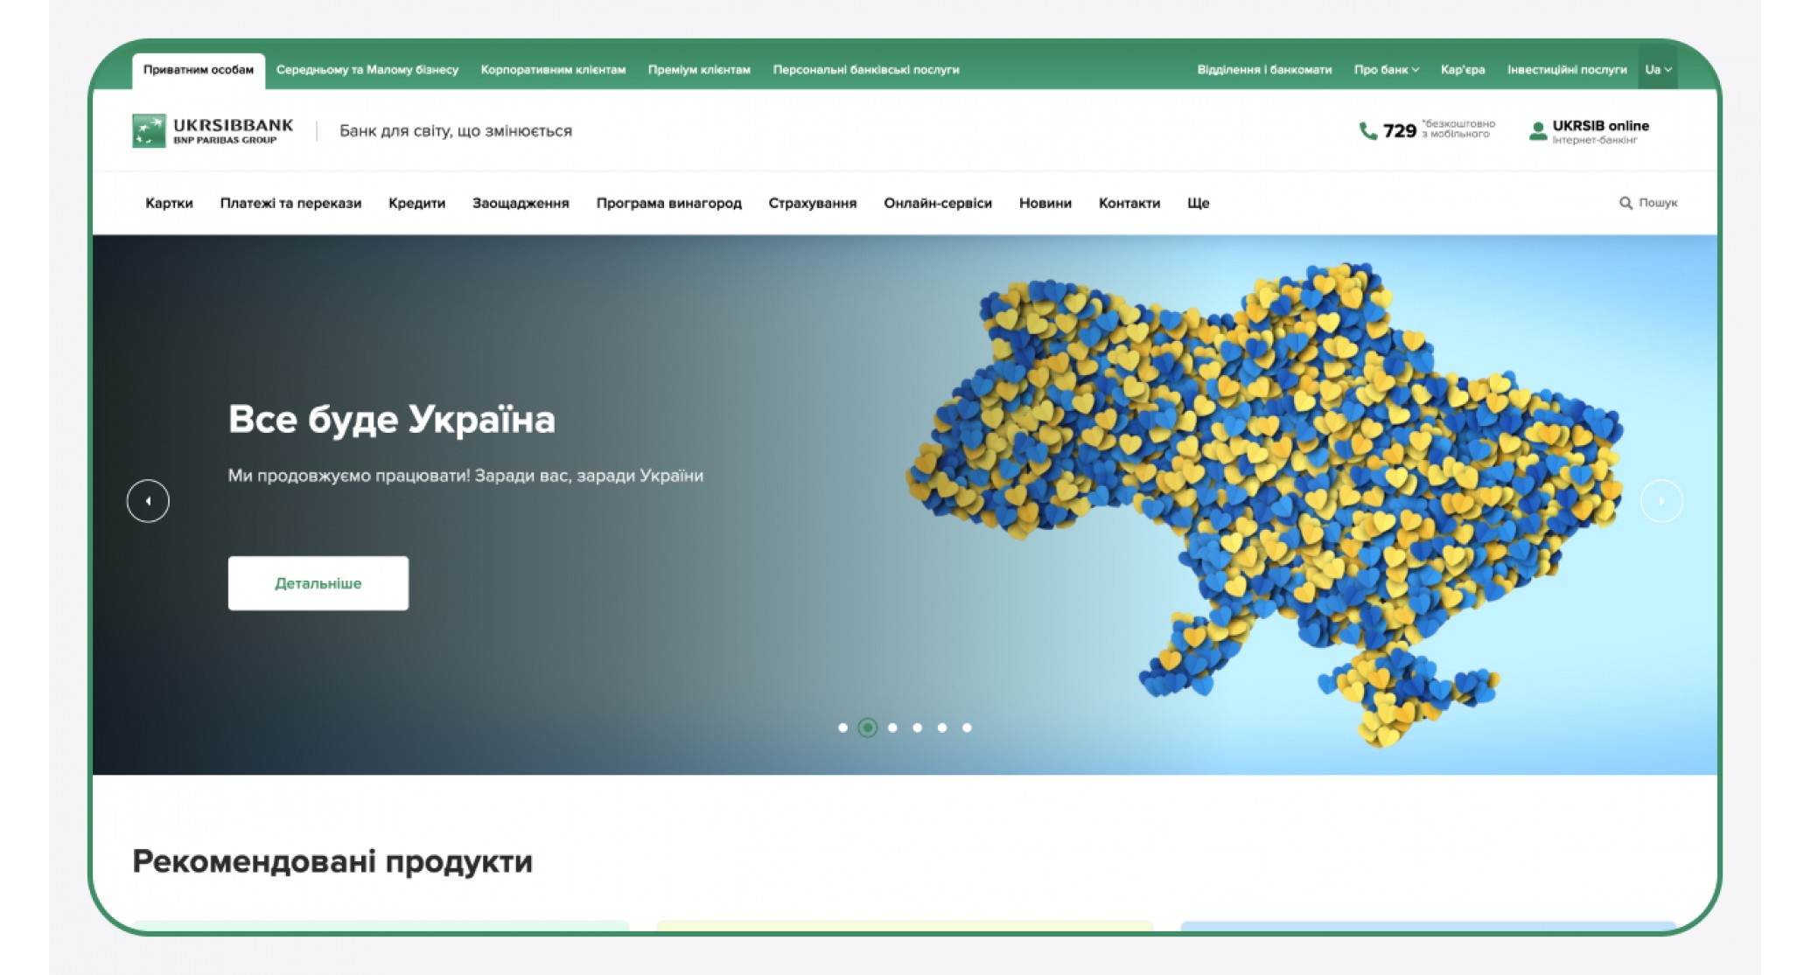Open the Відділення і банкомати link

point(1264,70)
